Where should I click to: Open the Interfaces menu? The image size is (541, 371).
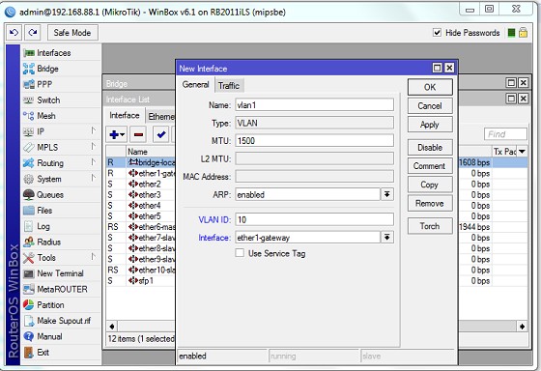(53, 53)
